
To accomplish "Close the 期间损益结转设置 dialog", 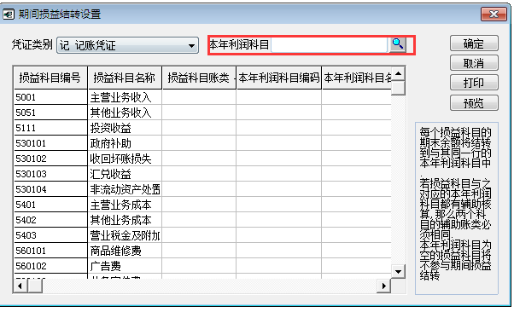I will pos(494,14).
